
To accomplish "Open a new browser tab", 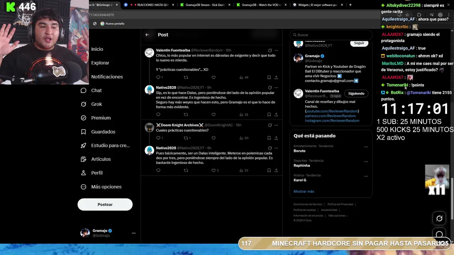I will click(x=350, y=5).
